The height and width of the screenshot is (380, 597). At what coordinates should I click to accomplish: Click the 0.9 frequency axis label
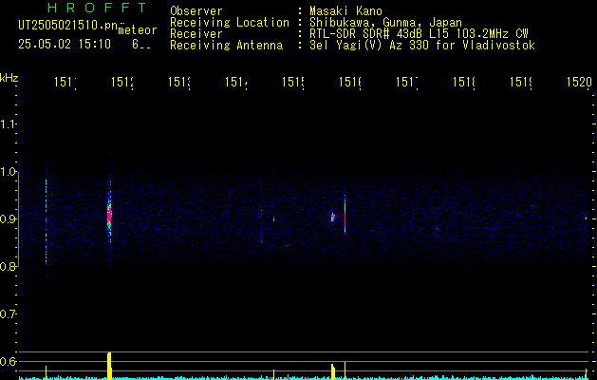[8, 218]
